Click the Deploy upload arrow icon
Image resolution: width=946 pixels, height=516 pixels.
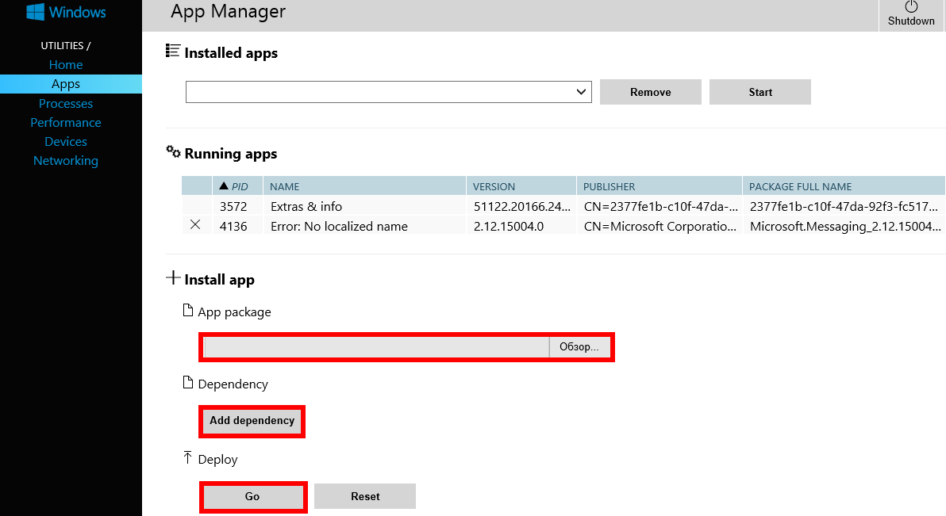(187, 457)
